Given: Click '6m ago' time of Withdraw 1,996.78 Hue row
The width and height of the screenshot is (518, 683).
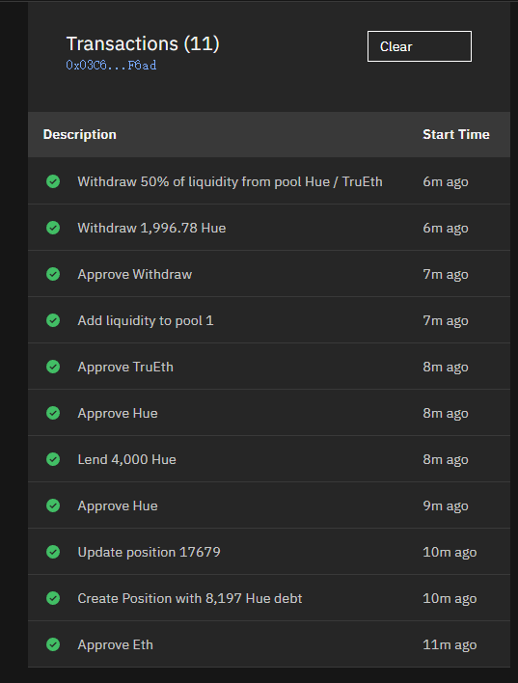Looking at the screenshot, I should pos(446,228).
